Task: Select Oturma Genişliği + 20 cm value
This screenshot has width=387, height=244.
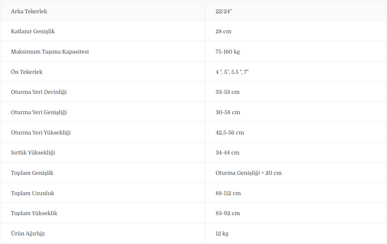Action: click(x=249, y=173)
